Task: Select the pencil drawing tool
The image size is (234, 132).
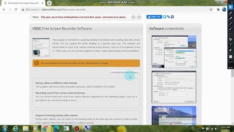Action: [x=231, y=13]
